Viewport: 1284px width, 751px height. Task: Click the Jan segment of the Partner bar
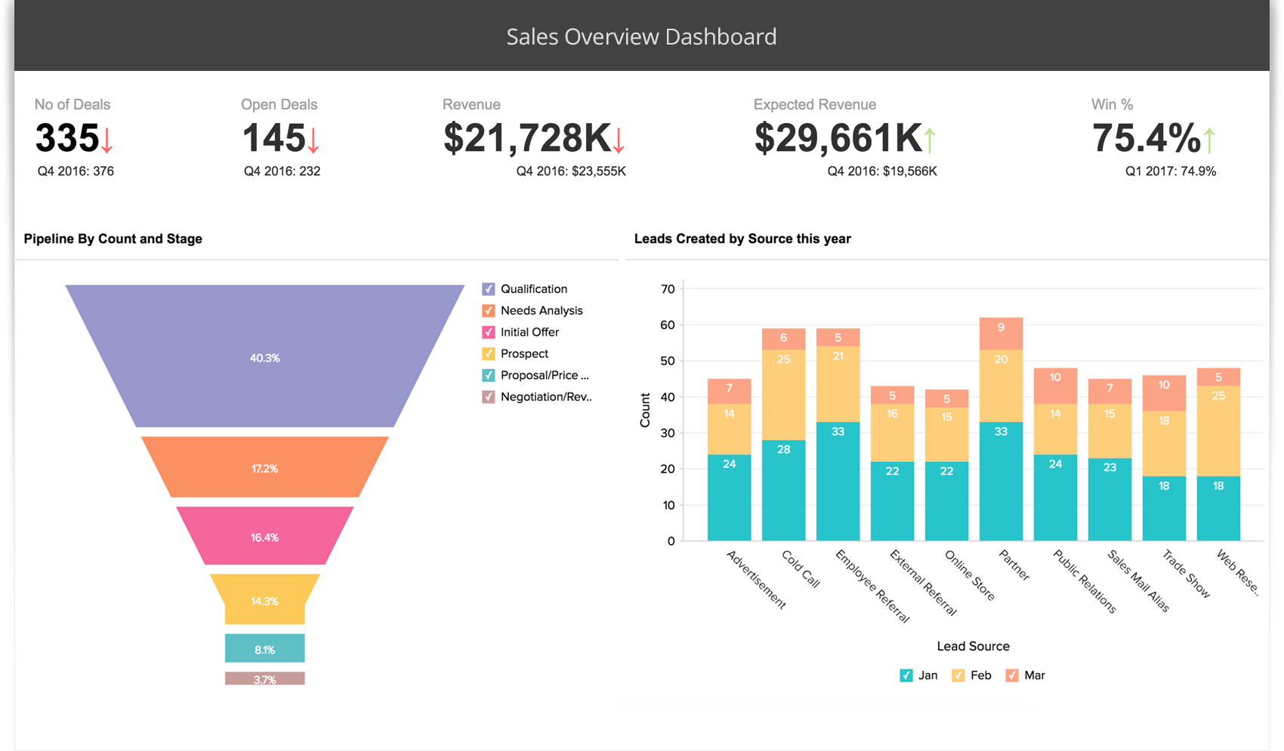pyautogui.click(x=1001, y=483)
